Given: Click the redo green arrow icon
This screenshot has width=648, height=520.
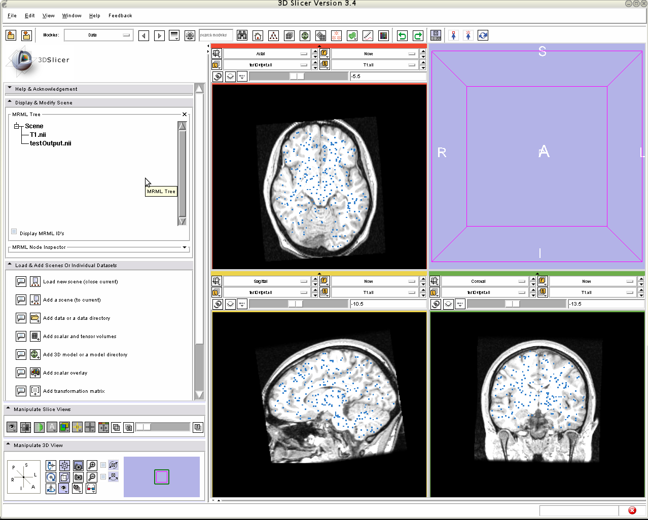Looking at the screenshot, I should pos(418,35).
